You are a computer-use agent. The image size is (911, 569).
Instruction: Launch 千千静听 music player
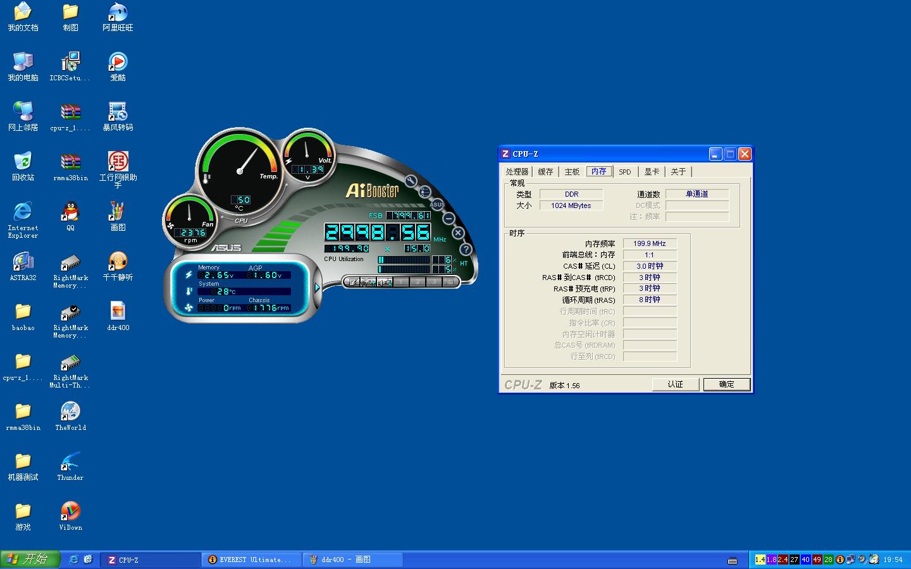click(118, 267)
